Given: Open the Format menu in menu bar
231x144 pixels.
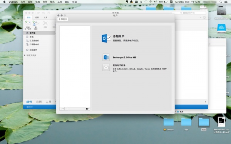Looking at the screenshot, I should (x=52, y=2).
